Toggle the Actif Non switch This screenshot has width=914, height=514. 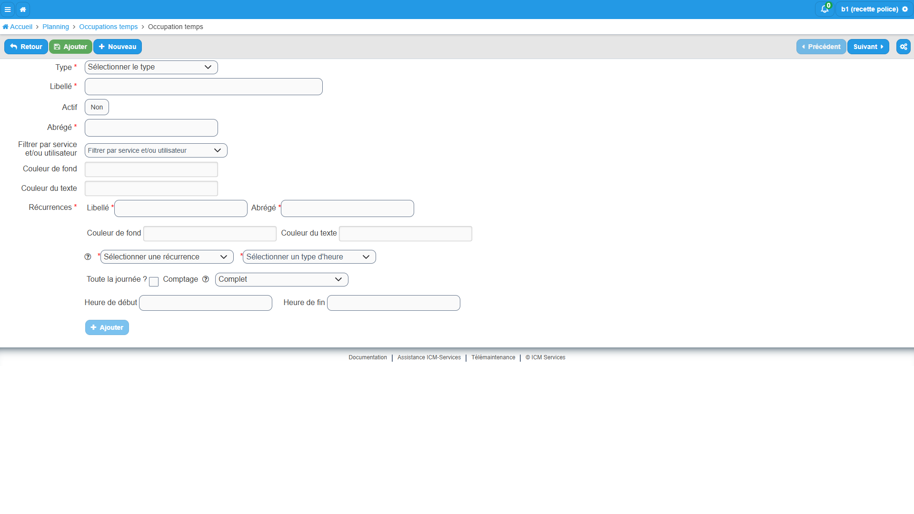pyautogui.click(x=97, y=107)
